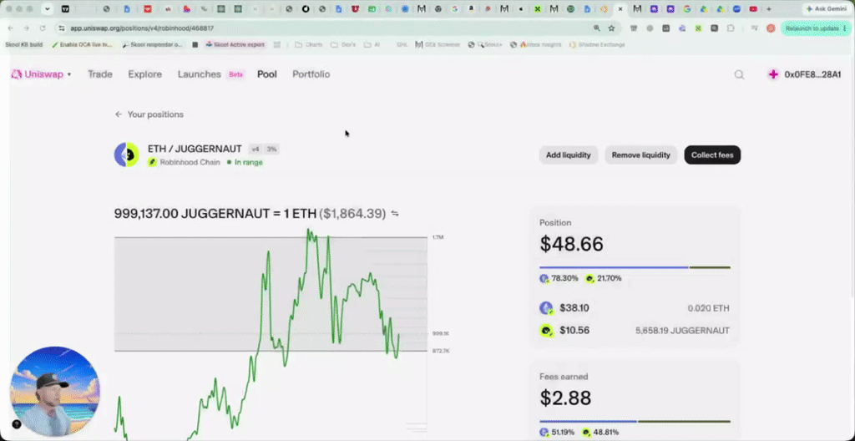This screenshot has height=441, width=855.
Task: Click the JUGGERNAUT icon next to 21.70%
Action: pyautogui.click(x=590, y=278)
